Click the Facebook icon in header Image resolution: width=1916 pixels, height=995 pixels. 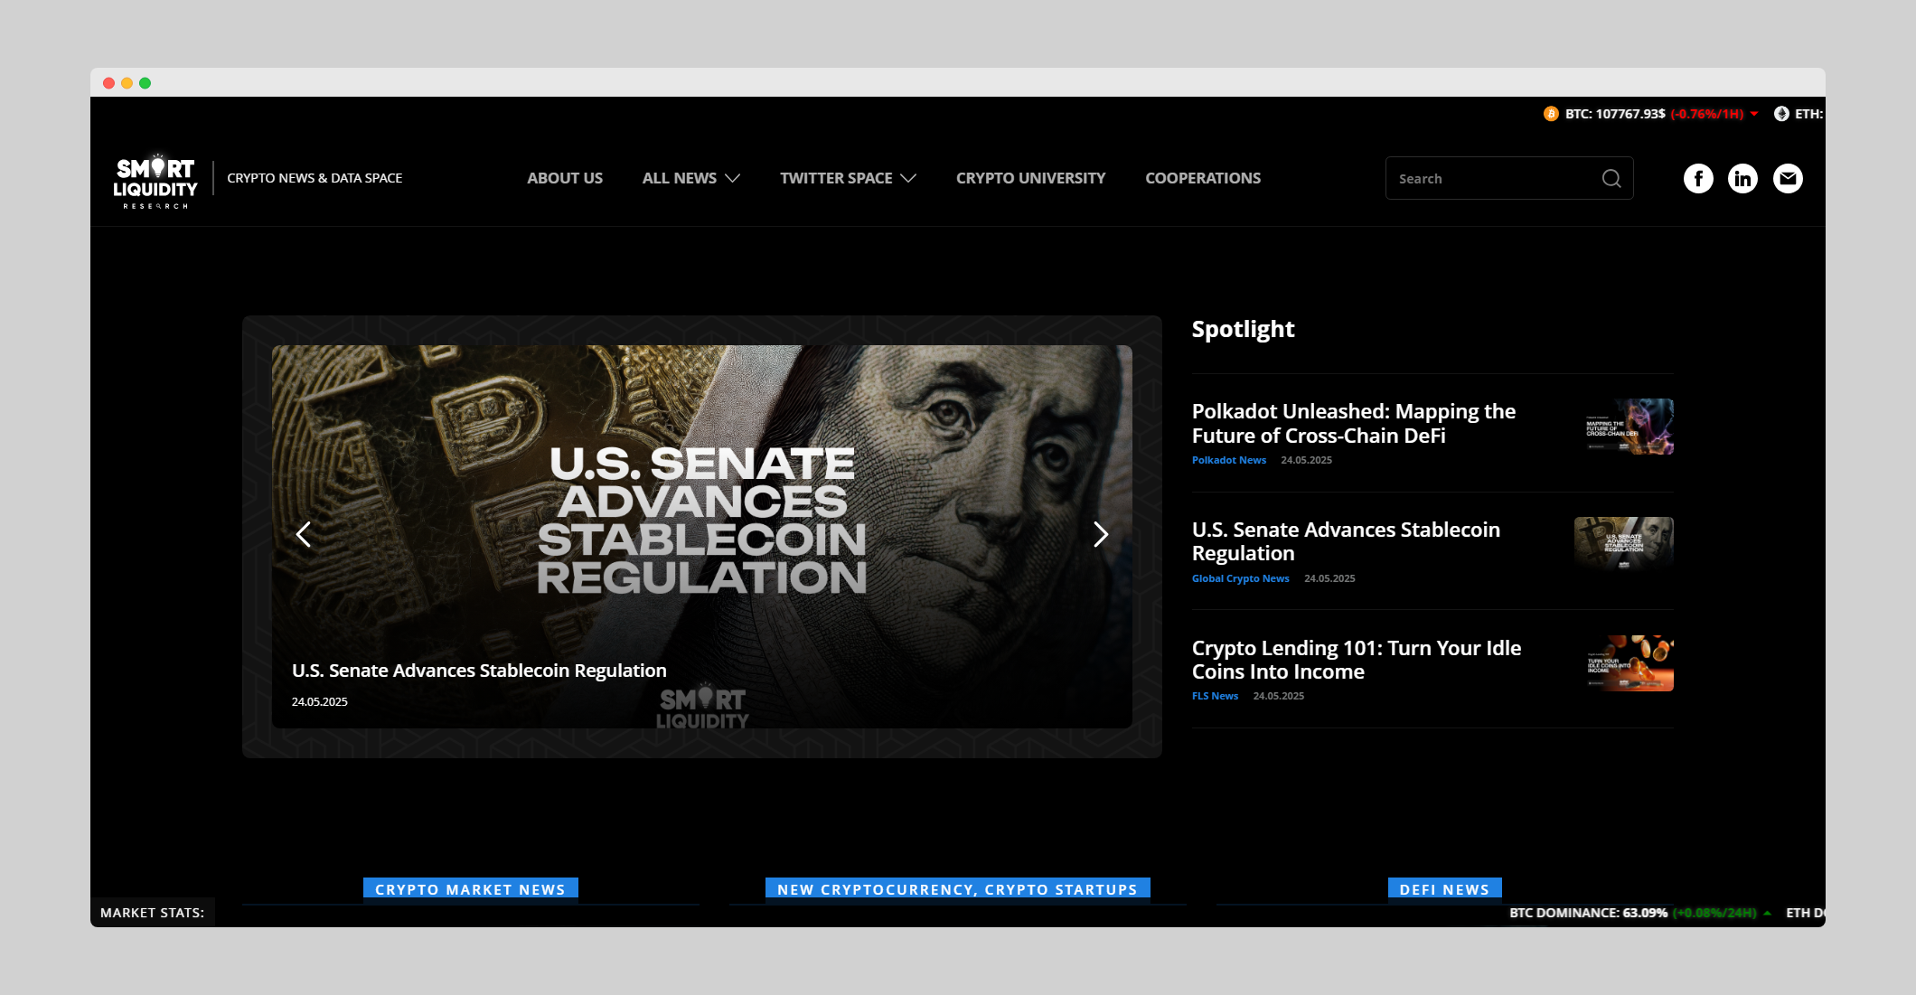click(x=1698, y=179)
